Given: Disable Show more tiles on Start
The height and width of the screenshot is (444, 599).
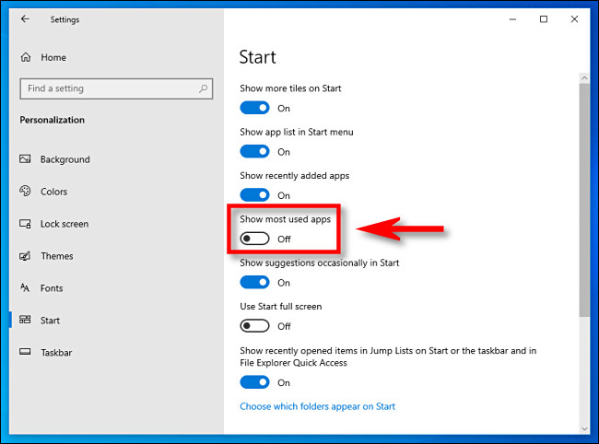Looking at the screenshot, I should pyautogui.click(x=254, y=108).
